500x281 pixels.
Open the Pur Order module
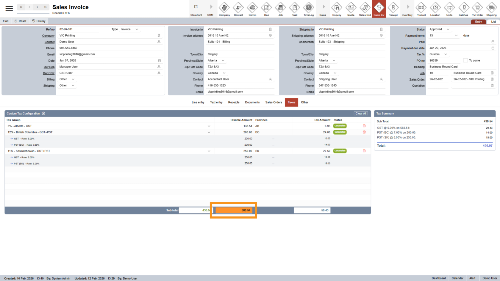[x=477, y=9]
